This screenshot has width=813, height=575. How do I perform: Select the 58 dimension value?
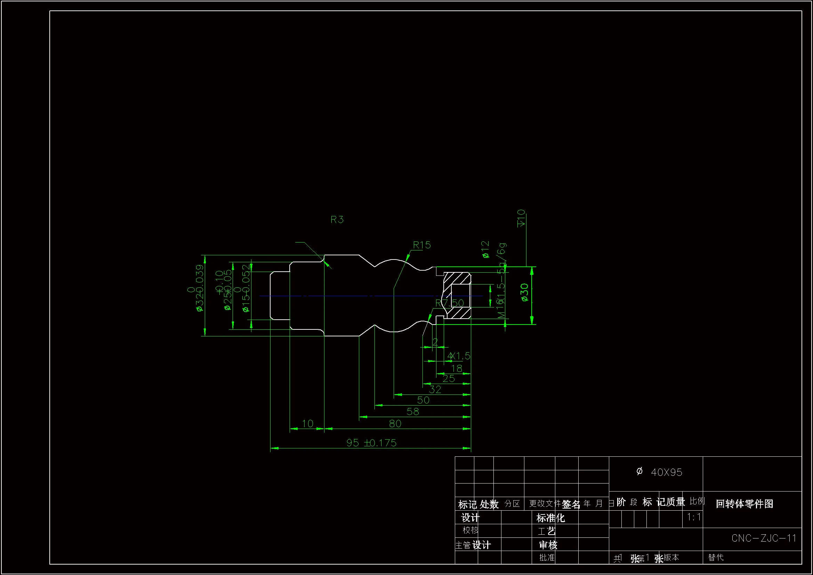[x=412, y=412]
